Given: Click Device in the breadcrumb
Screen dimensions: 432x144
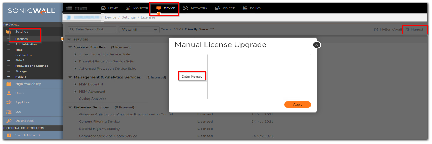Looking at the screenshot, I should click(x=111, y=17).
